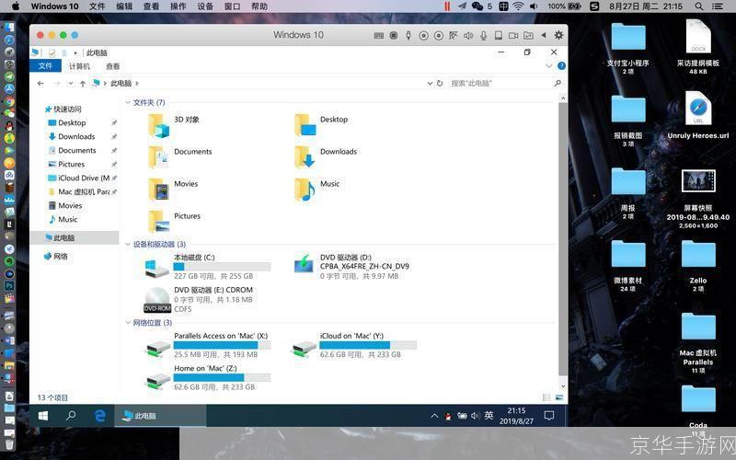736x460 pixels.
Task: Click the 此电脑 taskbar button
Action: 159,416
